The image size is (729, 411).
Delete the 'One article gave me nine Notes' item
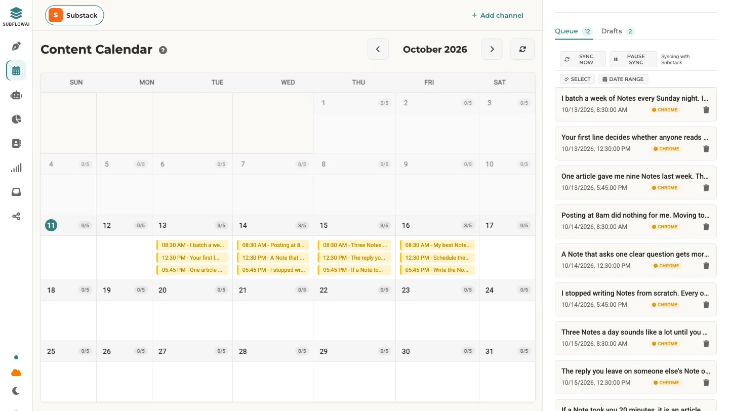coord(706,188)
